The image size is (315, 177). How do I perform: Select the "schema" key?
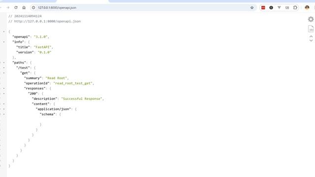click(47, 115)
